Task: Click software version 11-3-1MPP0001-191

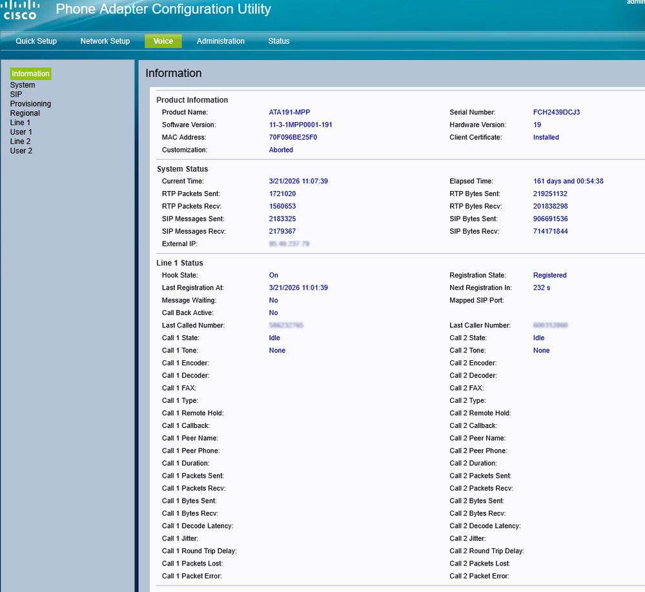Action: click(x=301, y=125)
